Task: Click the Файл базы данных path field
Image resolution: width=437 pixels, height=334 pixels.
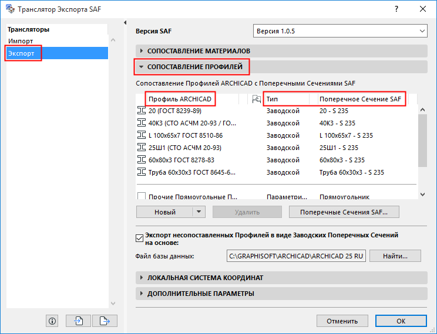Action: 296,256
